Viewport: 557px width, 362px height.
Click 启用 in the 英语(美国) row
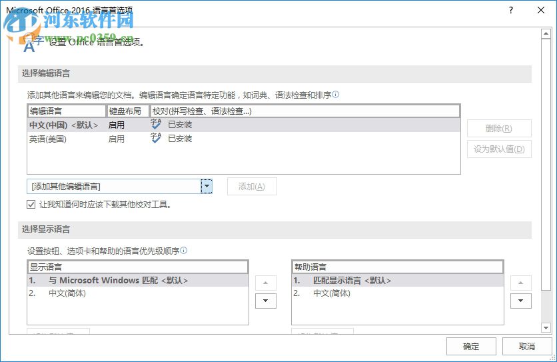tap(116, 139)
